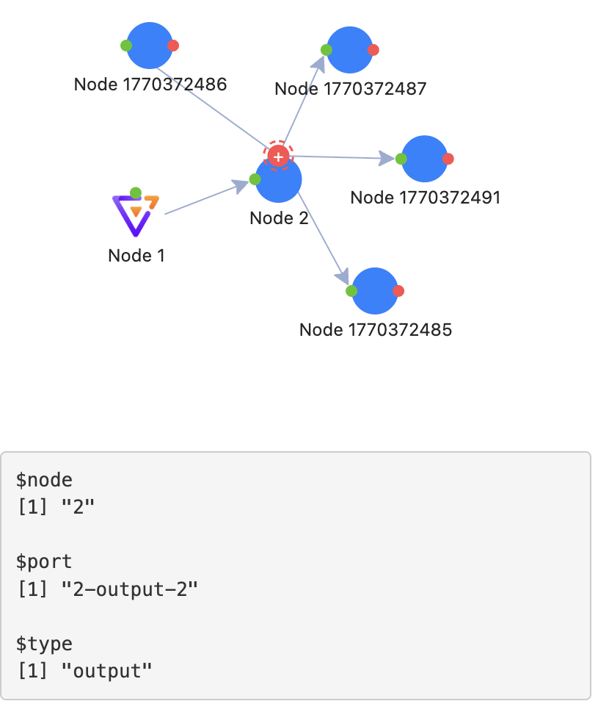Image resolution: width=609 pixels, height=726 pixels.
Task: Select the Node 1770372491 circle icon
Action: [x=424, y=158]
